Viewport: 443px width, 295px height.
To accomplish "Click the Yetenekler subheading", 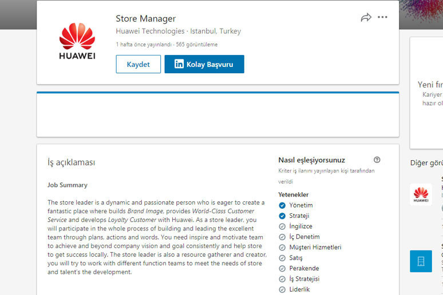I will pyautogui.click(x=293, y=194).
